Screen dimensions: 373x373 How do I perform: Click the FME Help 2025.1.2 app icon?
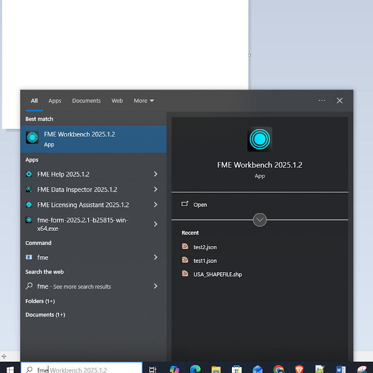pyautogui.click(x=29, y=174)
